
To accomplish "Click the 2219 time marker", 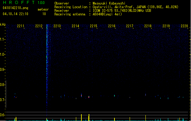I will [166, 26].
